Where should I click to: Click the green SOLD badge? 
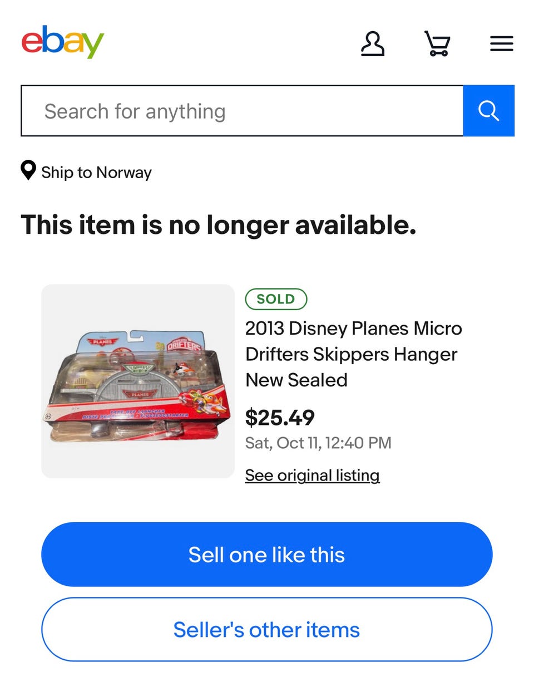coord(276,299)
